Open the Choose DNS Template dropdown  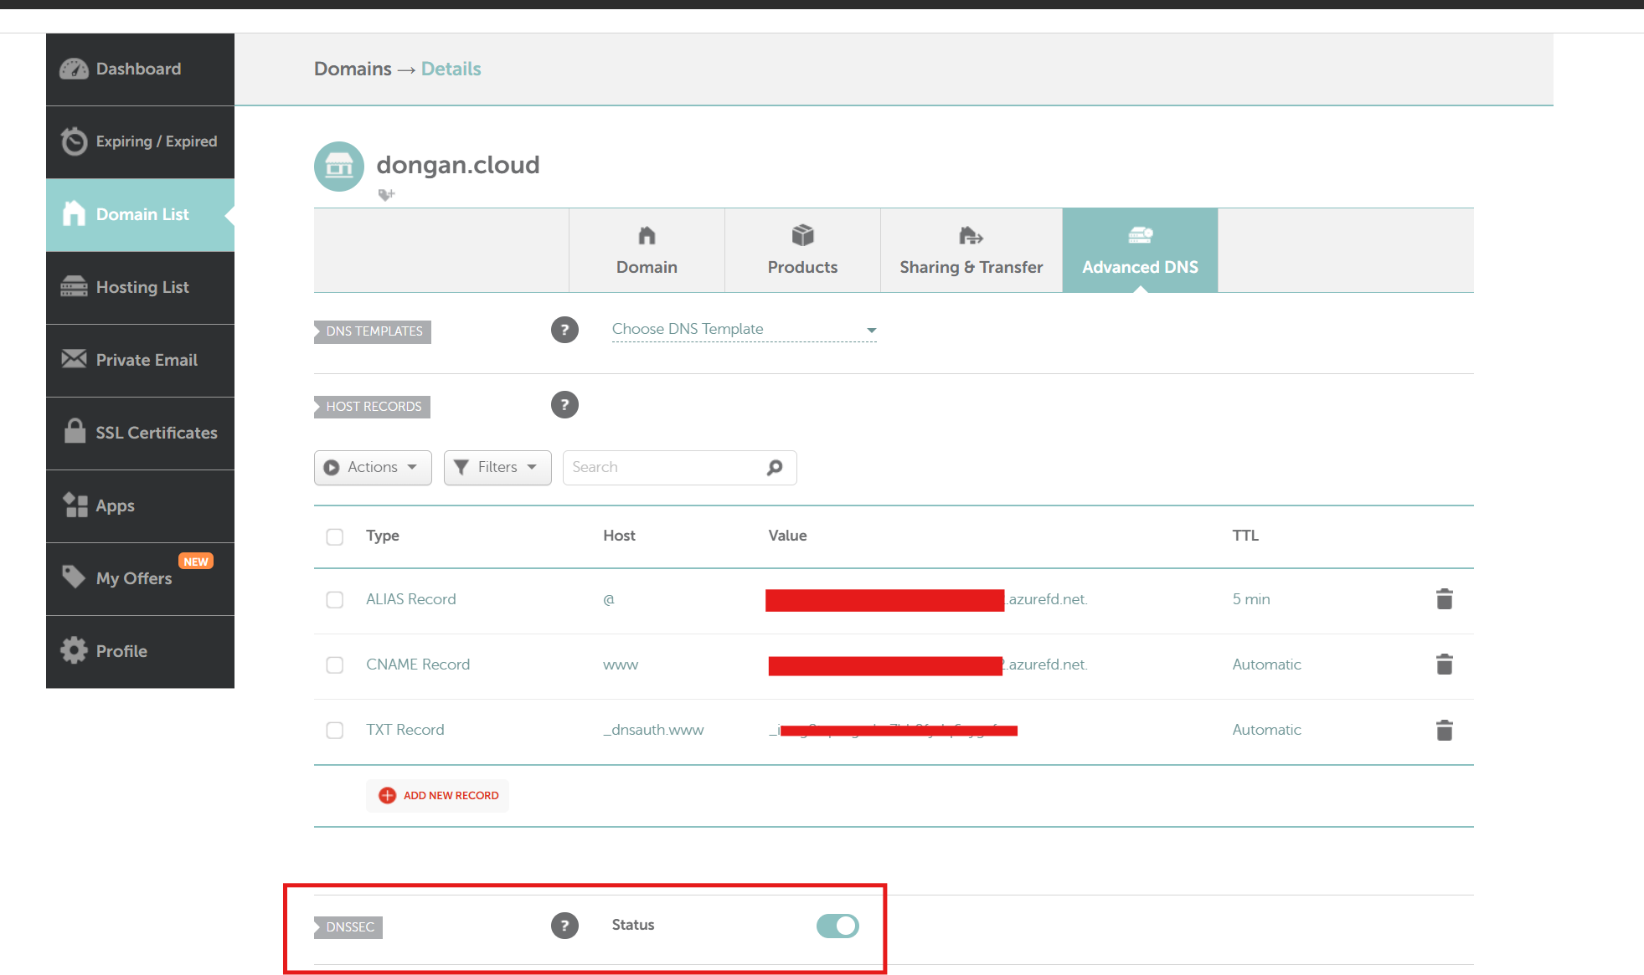click(742, 329)
